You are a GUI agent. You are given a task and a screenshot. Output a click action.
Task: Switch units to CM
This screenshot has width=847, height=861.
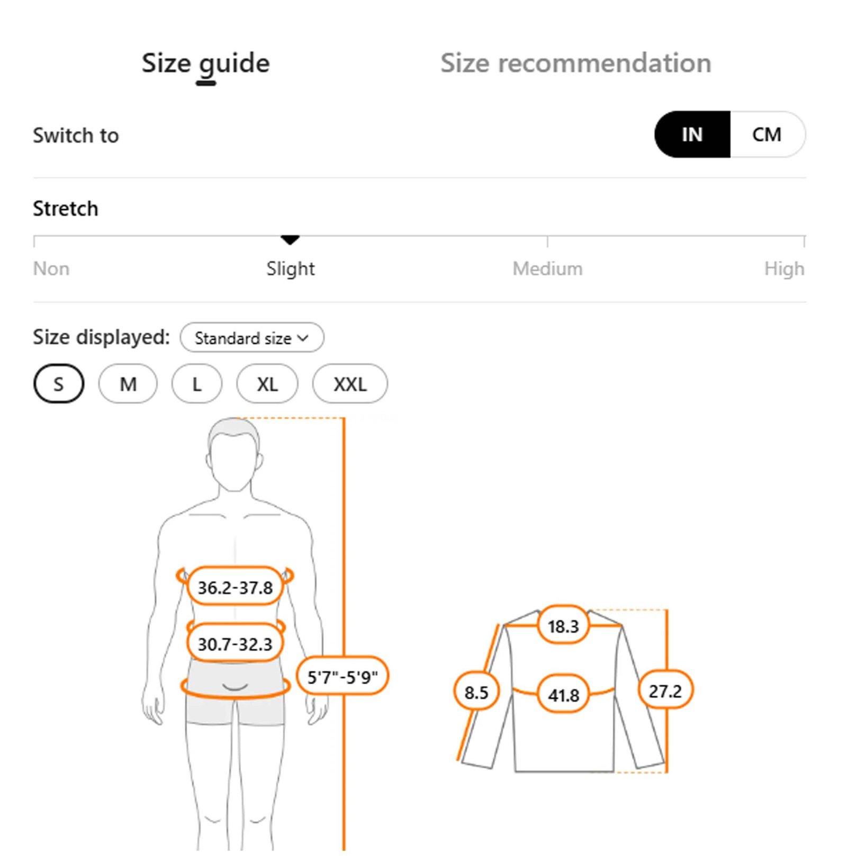[x=767, y=134]
